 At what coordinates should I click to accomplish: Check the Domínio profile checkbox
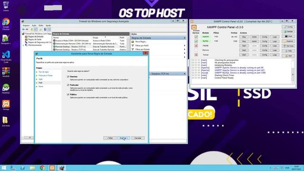68,76
